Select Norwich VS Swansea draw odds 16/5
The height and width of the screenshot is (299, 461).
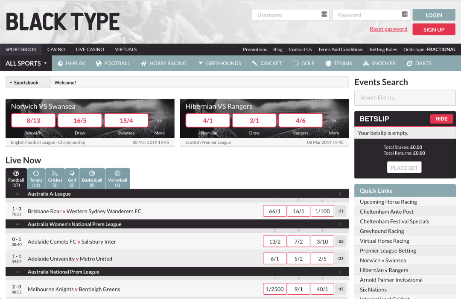coord(80,120)
